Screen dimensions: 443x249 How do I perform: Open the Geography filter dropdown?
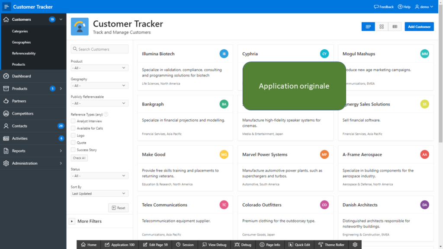click(100, 86)
